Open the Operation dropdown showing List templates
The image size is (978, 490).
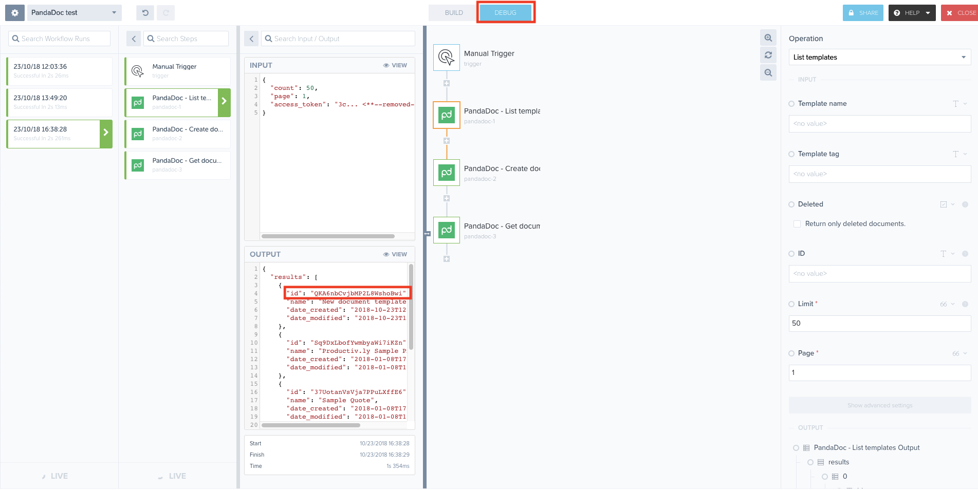pyautogui.click(x=879, y=57)
